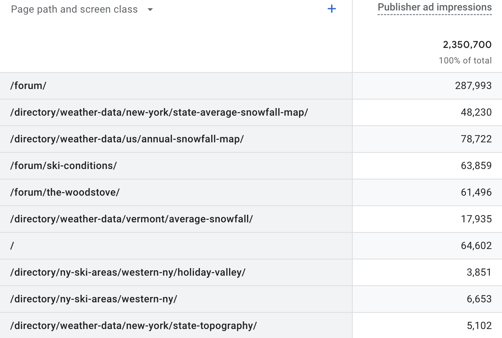Click the 48,230 impressions value
502x338 pixels.
coord(476,112)
